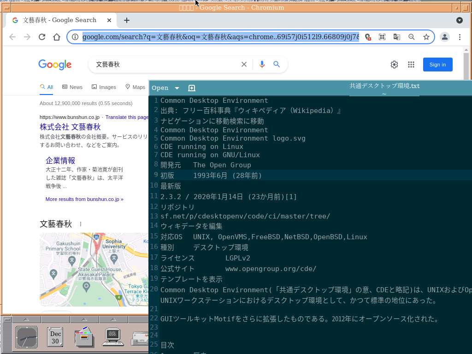The width and height of the screenshot is (472, 354).
Task: Bookmark this page with the star
Action: pyautogui.click(x=426, y=37)
